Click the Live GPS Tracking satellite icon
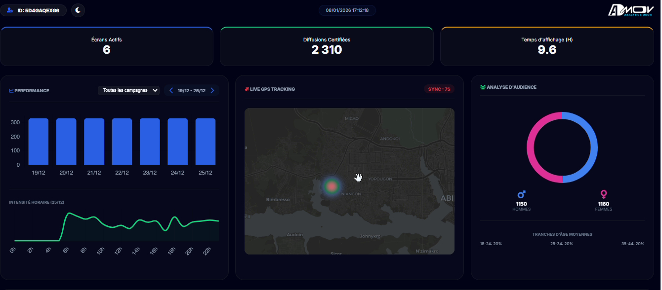Viewport: 662px width, 290px height. point(247,89)
